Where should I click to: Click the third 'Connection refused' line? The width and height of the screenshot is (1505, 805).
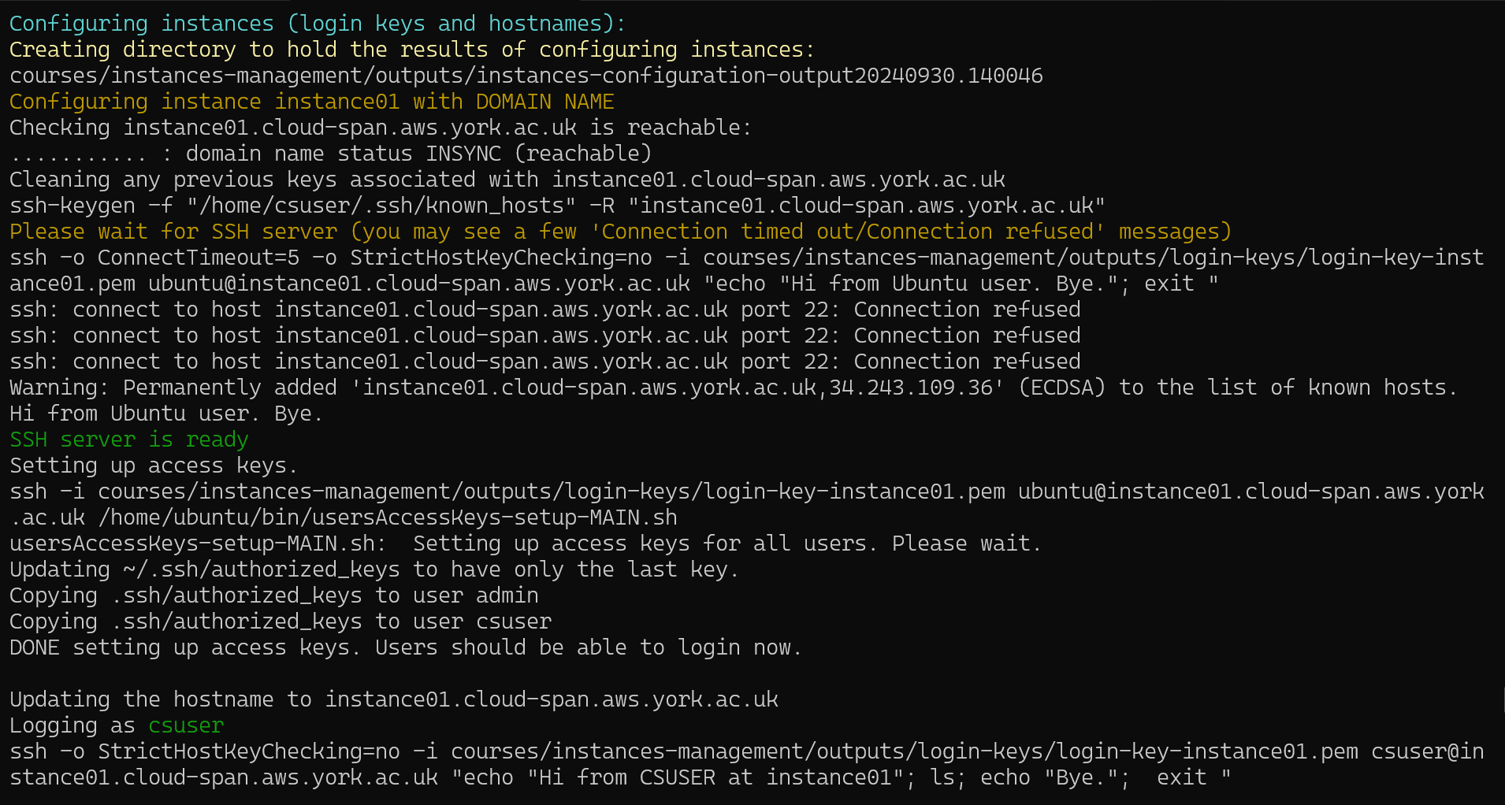coord(544,362)
